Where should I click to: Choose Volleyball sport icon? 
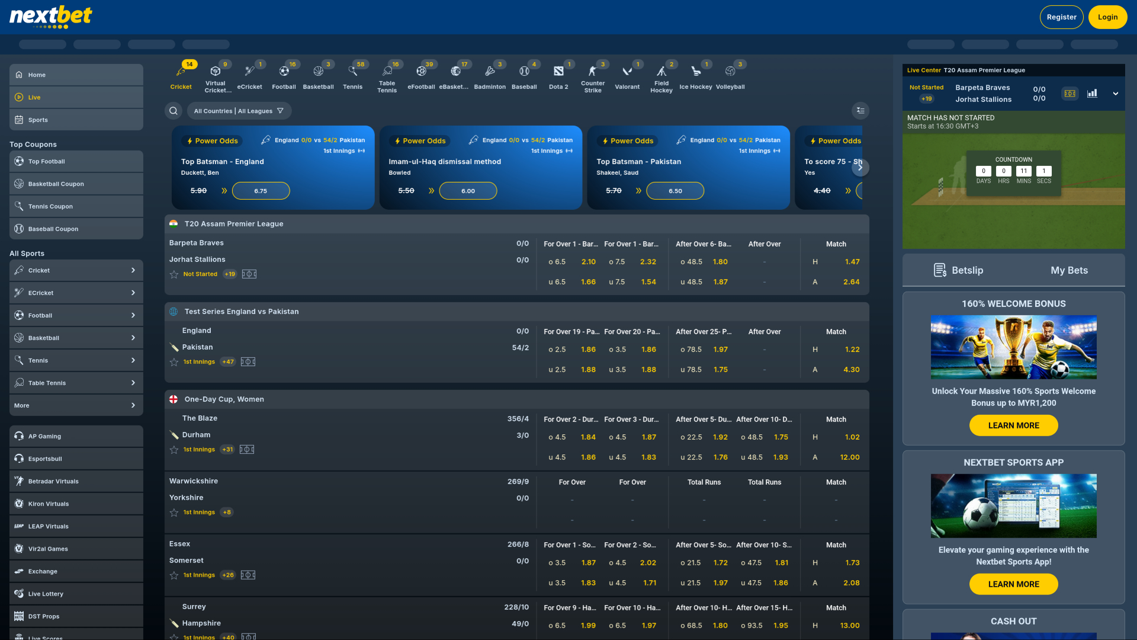[x=730, y=77]
